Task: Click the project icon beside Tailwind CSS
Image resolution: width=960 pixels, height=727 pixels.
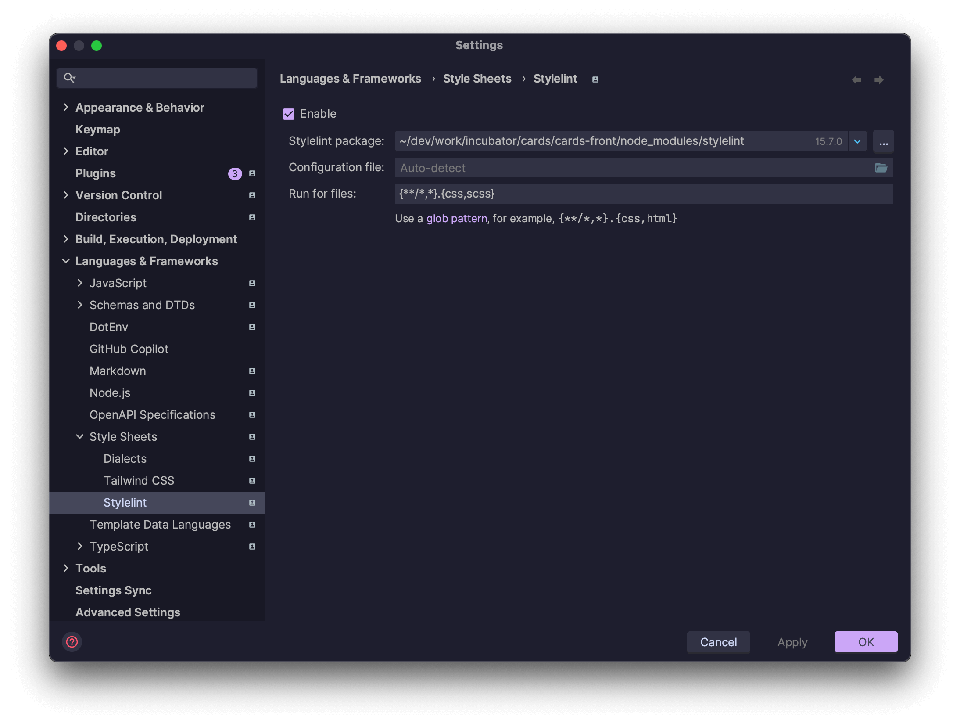Action: (x=252, y=480)
